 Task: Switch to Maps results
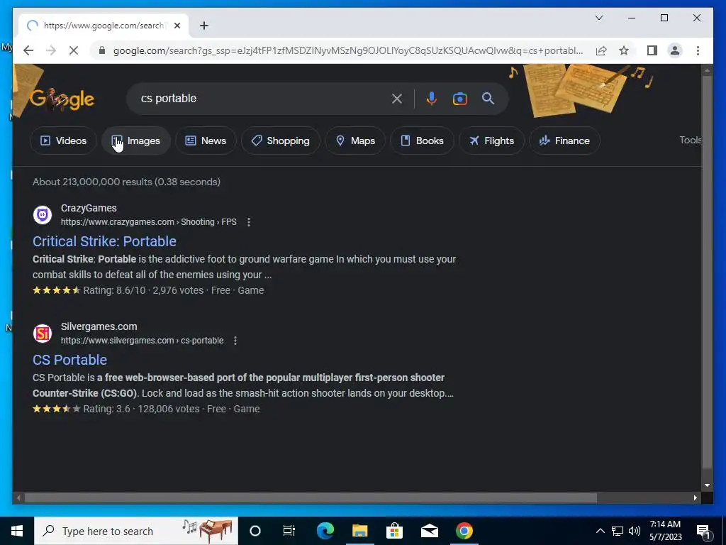coord(355,141)
